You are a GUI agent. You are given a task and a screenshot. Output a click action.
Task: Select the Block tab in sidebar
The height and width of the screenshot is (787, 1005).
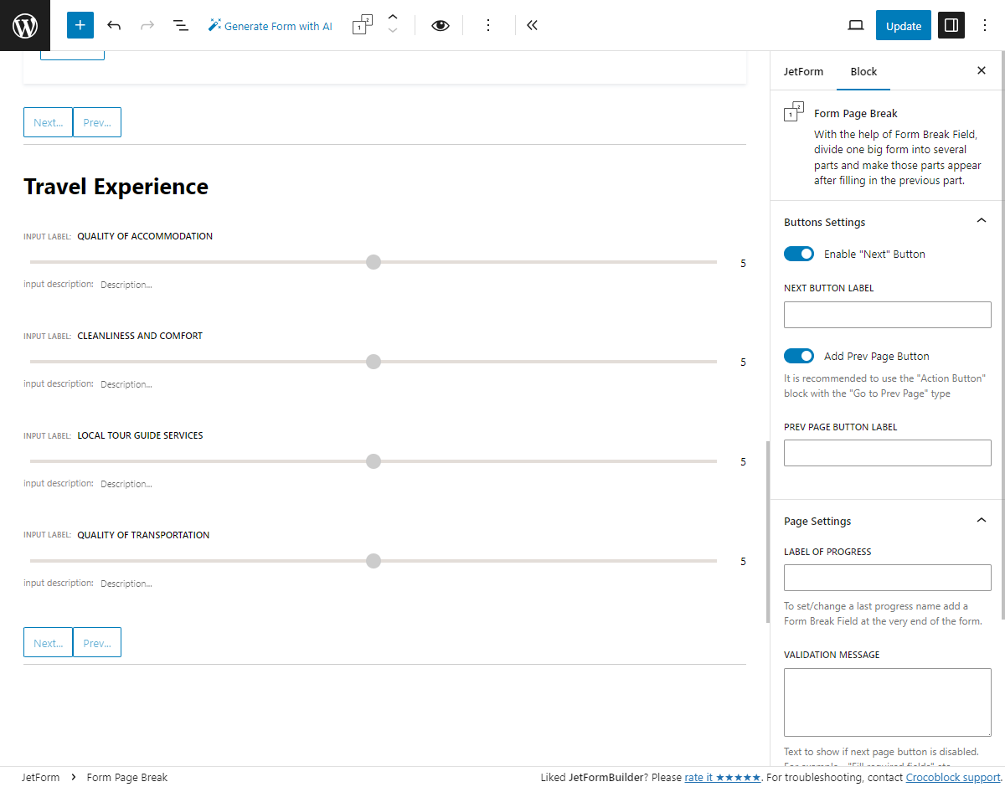[x=863, y=72]
